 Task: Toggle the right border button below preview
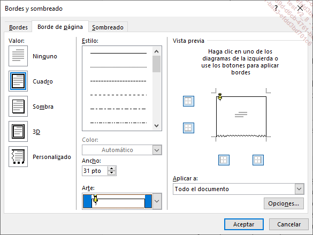point(258,160)
